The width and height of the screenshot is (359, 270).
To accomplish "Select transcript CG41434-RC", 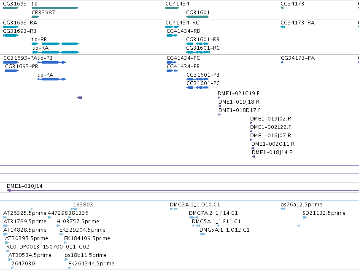I will 173,27.
